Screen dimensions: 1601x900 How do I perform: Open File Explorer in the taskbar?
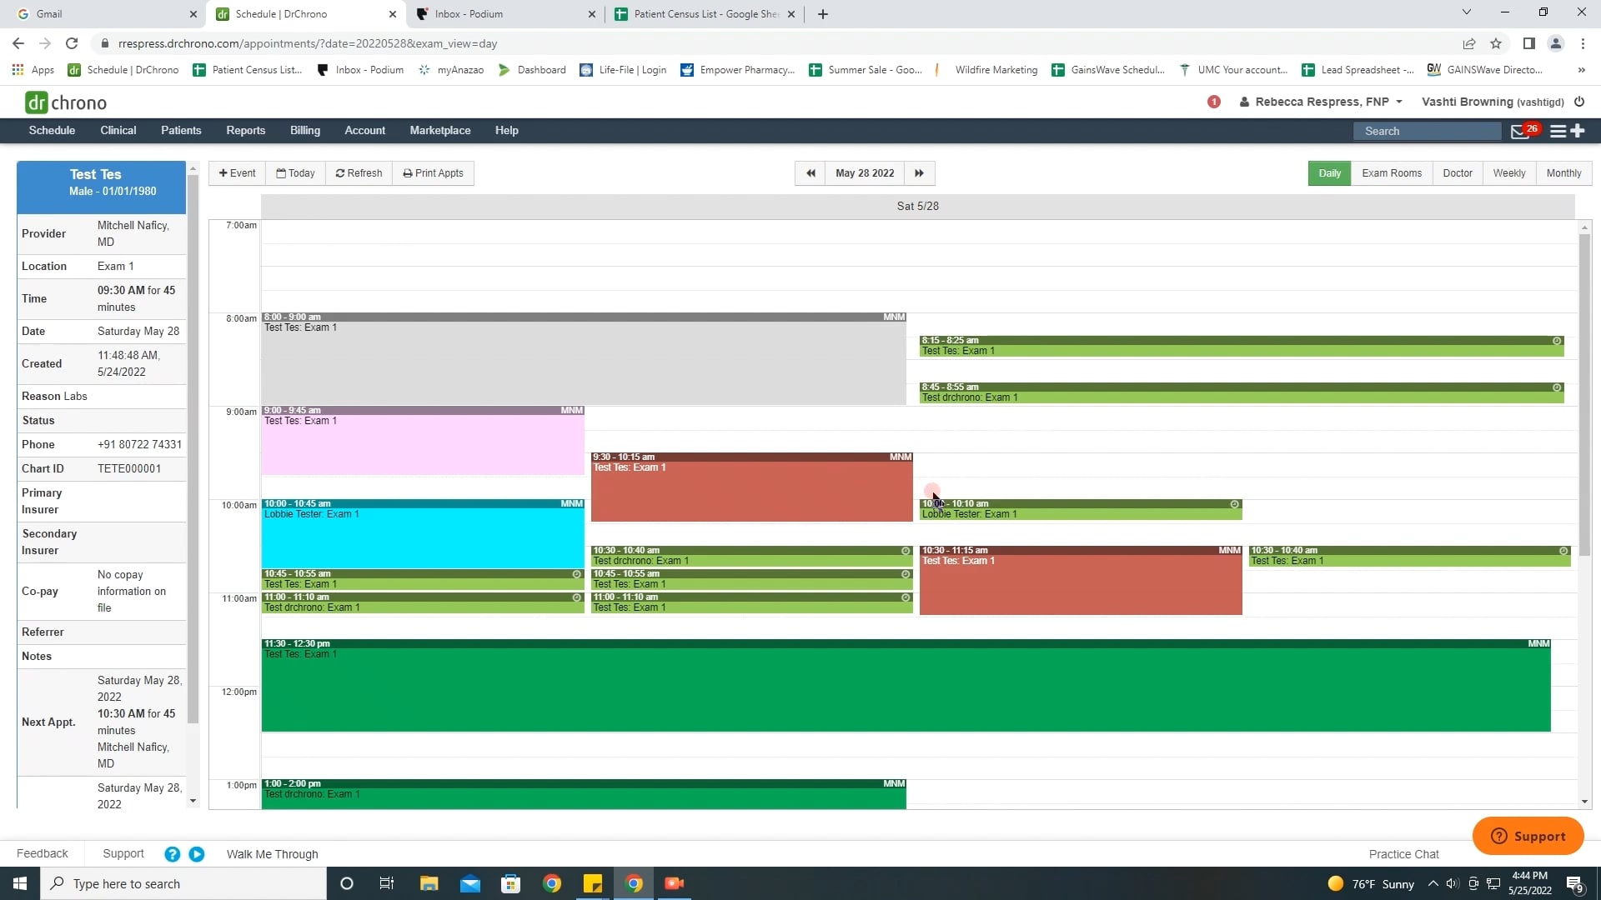point(429,883)
